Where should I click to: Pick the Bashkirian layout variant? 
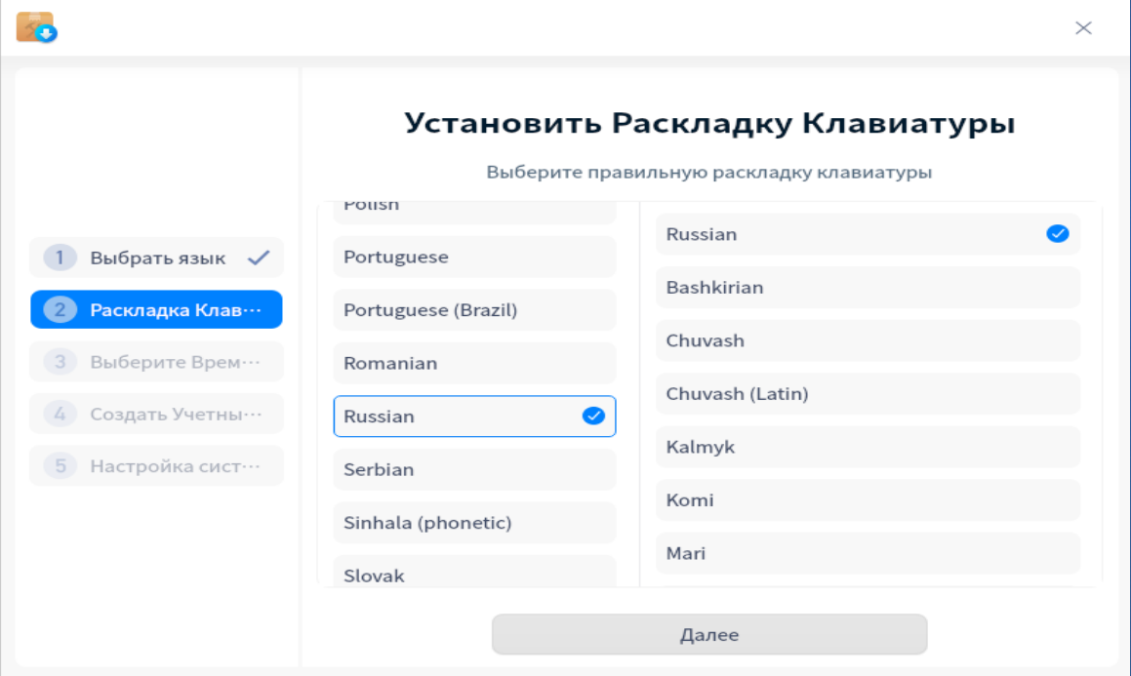coord(868,288)
